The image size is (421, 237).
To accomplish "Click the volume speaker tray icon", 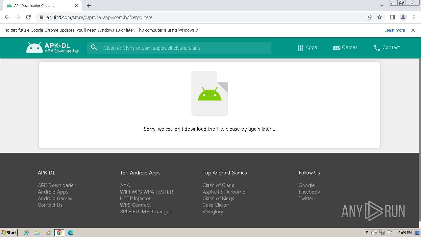I will 374,233.
